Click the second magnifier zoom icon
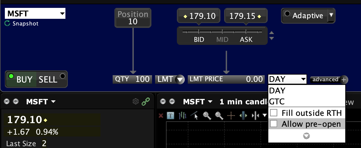Screen dimensions: 361x148 (219, 115)
